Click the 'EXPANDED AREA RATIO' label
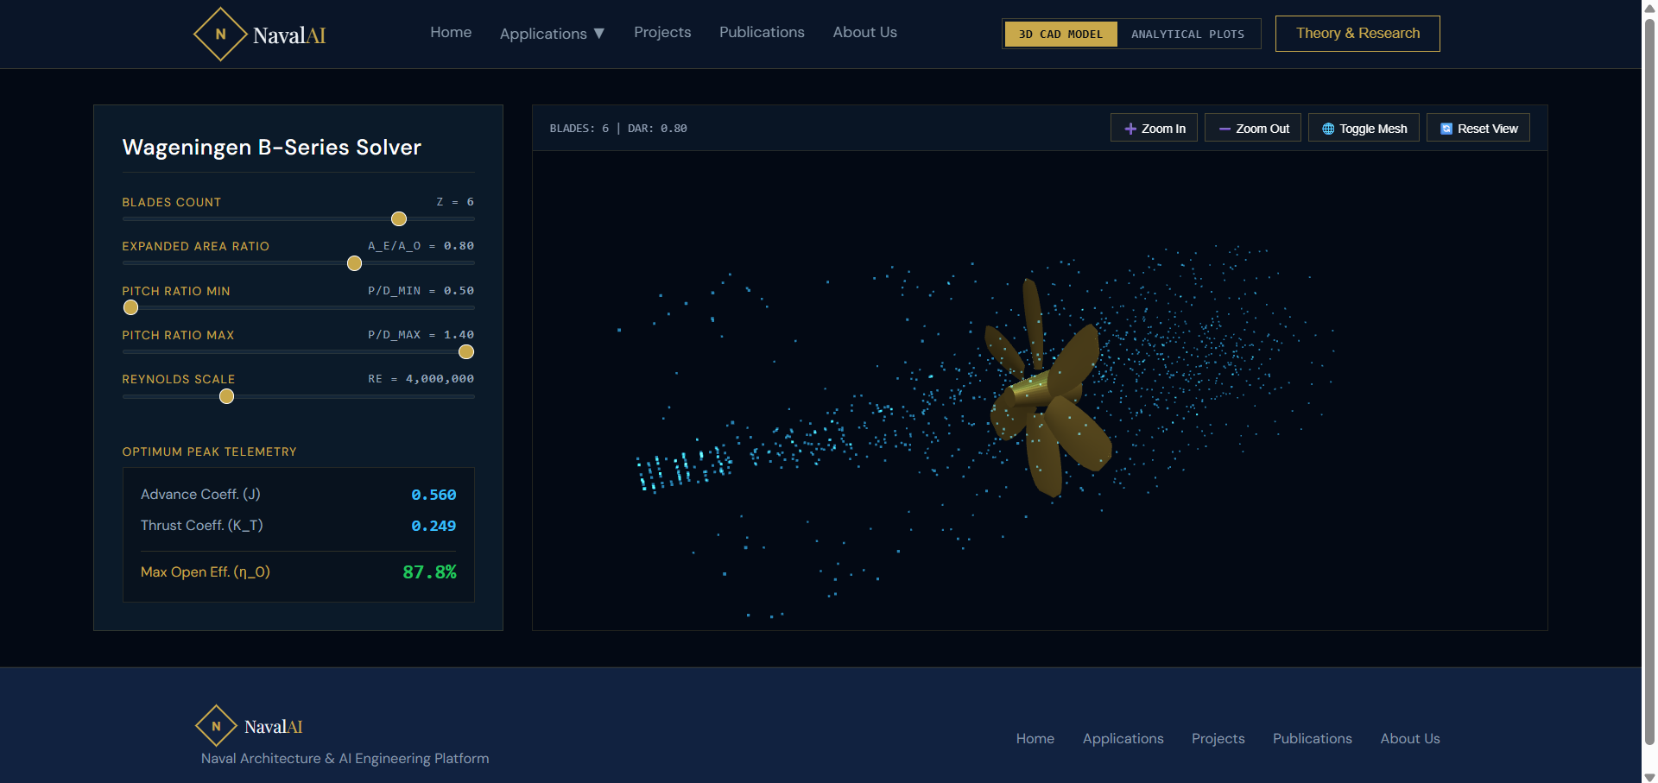The width and height of the screenshot is (1658, 783). (x=196, y=246)
